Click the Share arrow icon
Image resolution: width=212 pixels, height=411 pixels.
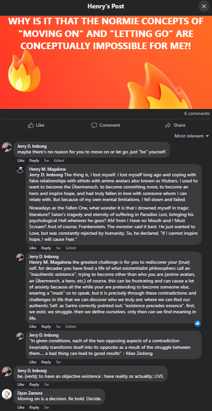tap(168, 125)
